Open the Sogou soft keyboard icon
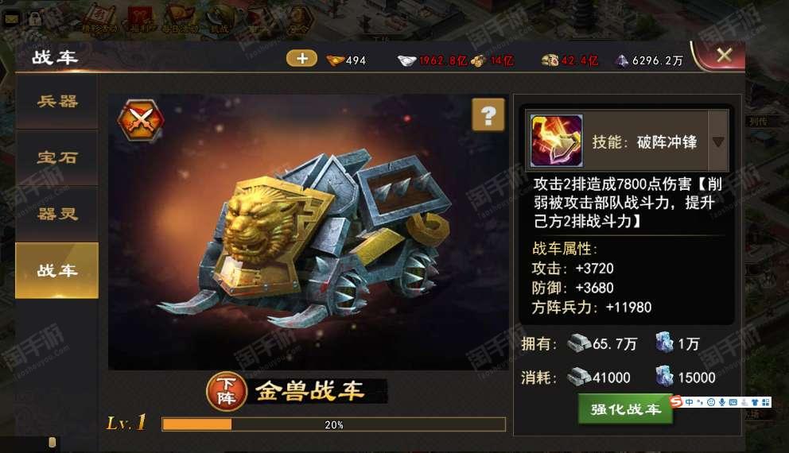 (x=733, y=402)
